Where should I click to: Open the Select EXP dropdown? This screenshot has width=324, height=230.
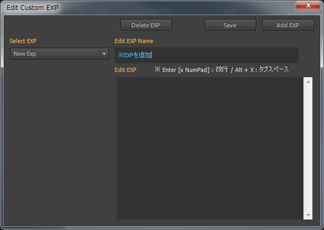tap(59, 54)
